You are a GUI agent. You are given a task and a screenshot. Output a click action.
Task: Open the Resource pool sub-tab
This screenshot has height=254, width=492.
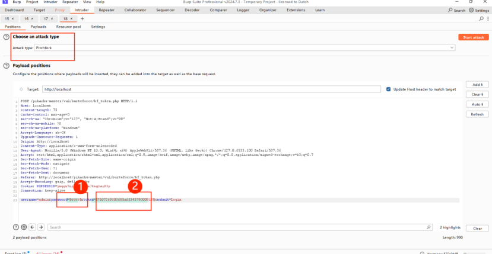tap(68, 27)
